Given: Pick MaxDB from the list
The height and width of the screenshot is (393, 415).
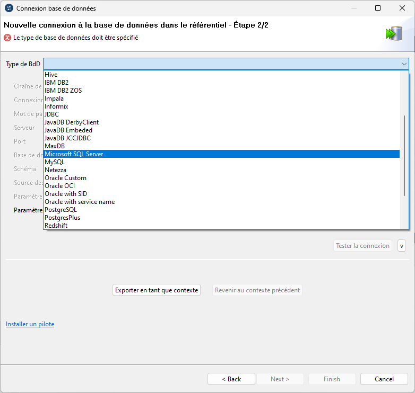Looking at the screenshot, I should (221, 146).
